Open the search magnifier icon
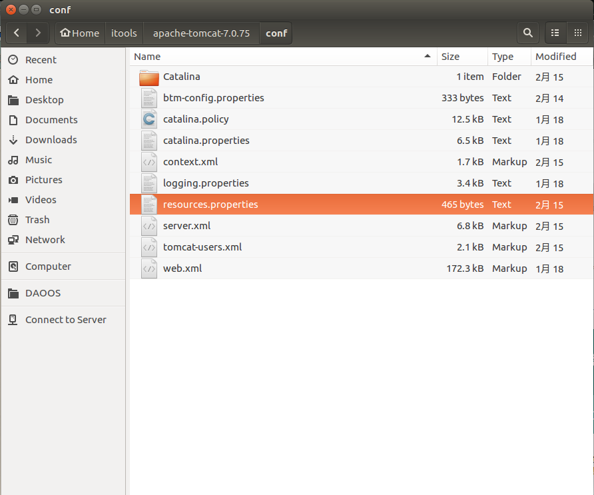 [x=527, y=33]
